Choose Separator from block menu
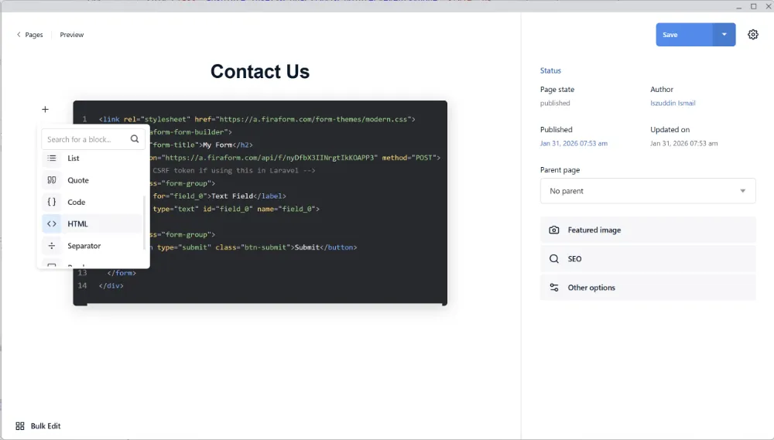 click(x=92, y=246)
